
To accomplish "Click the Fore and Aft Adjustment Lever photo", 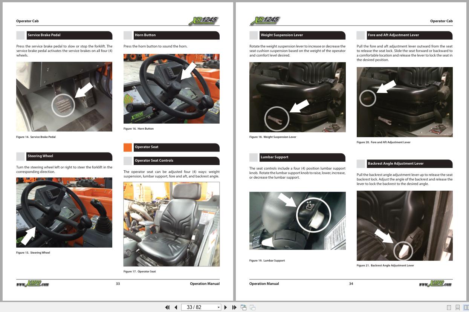I will pos(405,102).
